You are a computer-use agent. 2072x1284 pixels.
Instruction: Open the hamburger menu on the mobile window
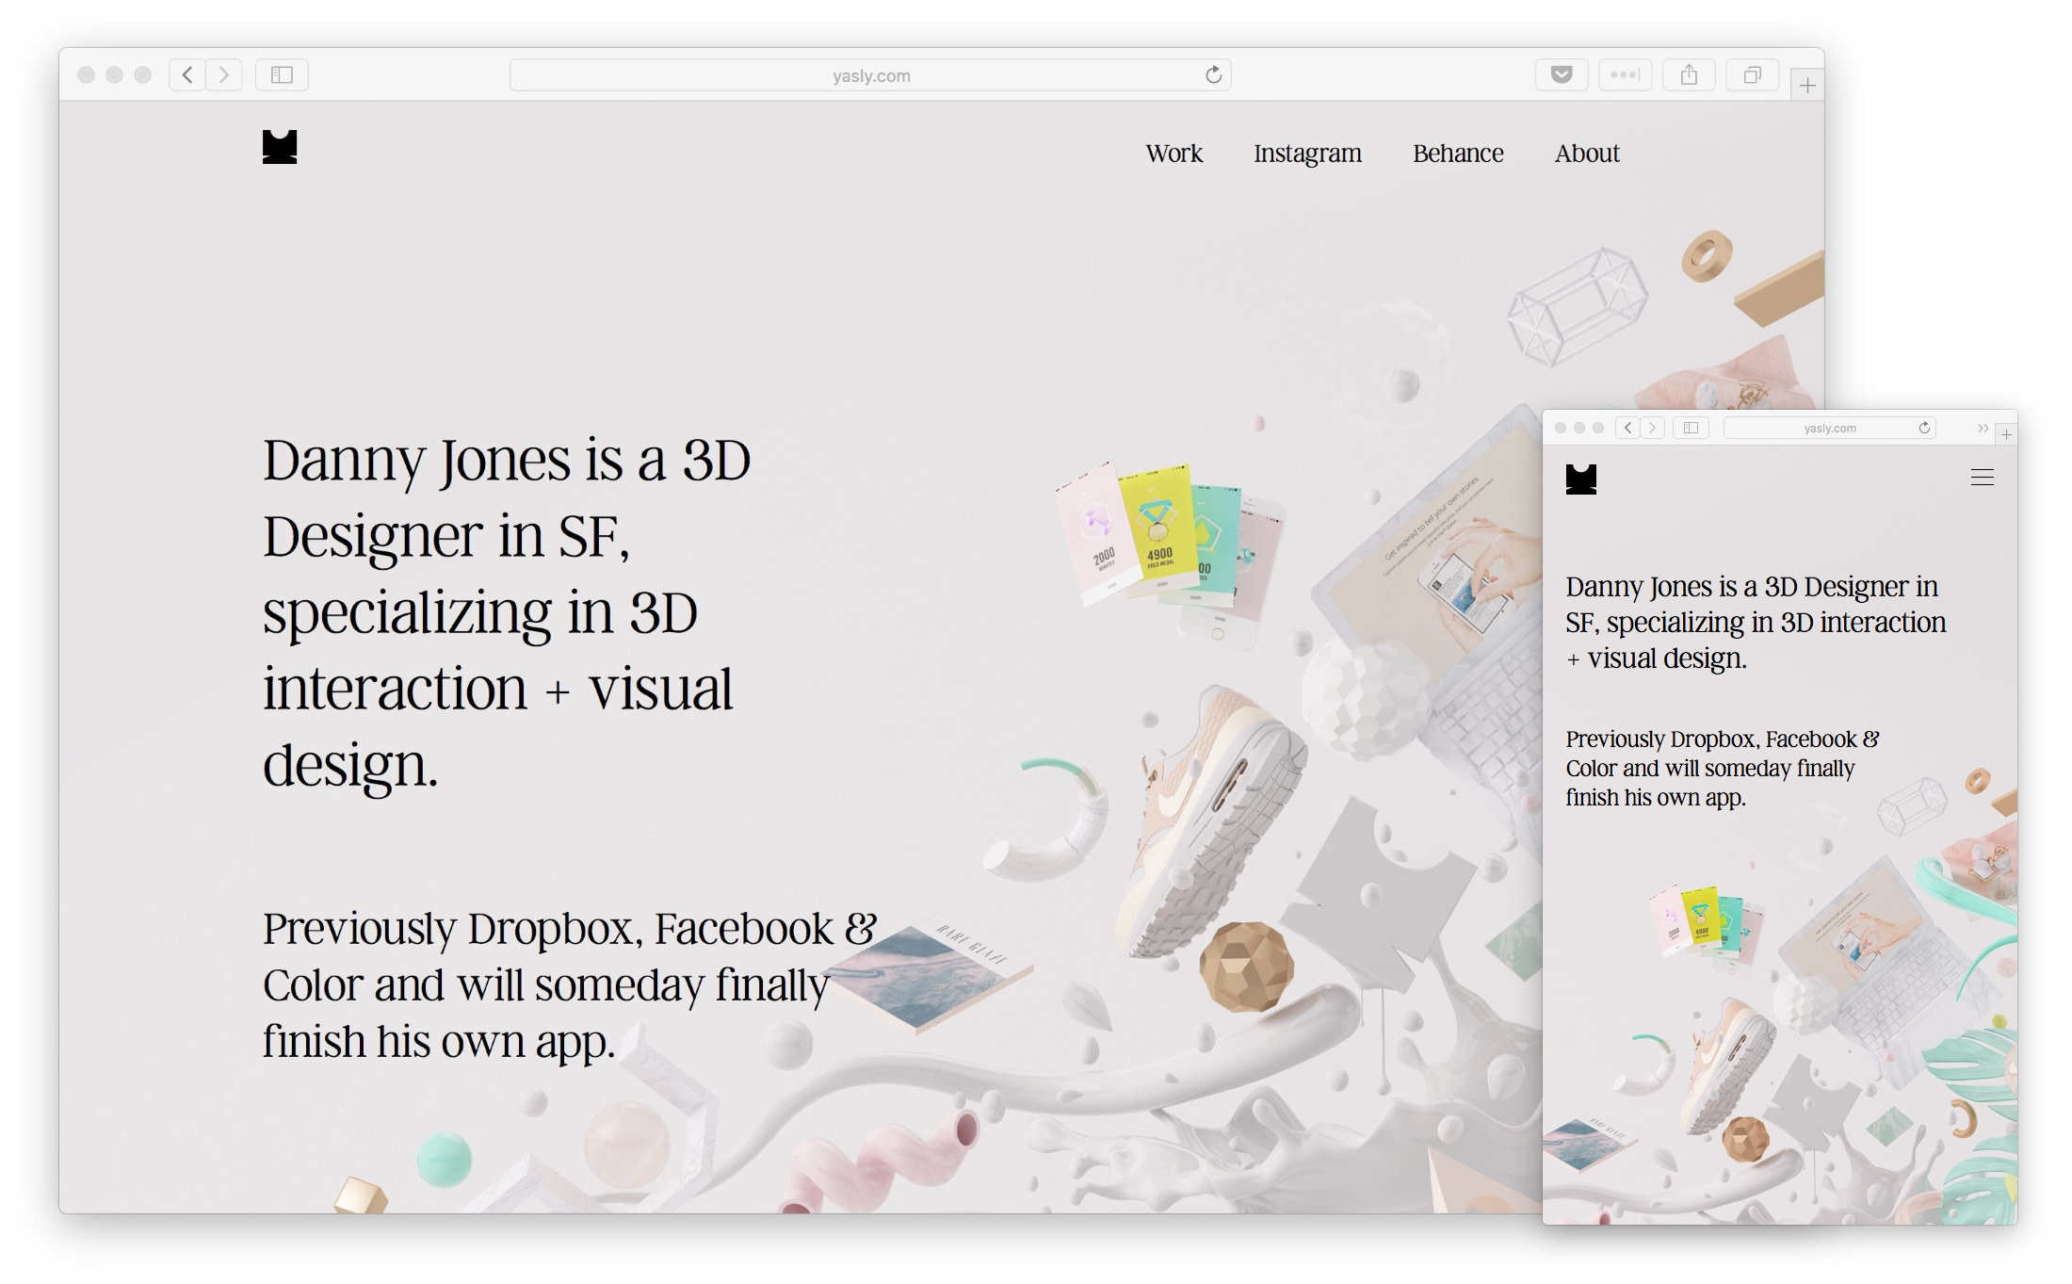point(1983,478)
